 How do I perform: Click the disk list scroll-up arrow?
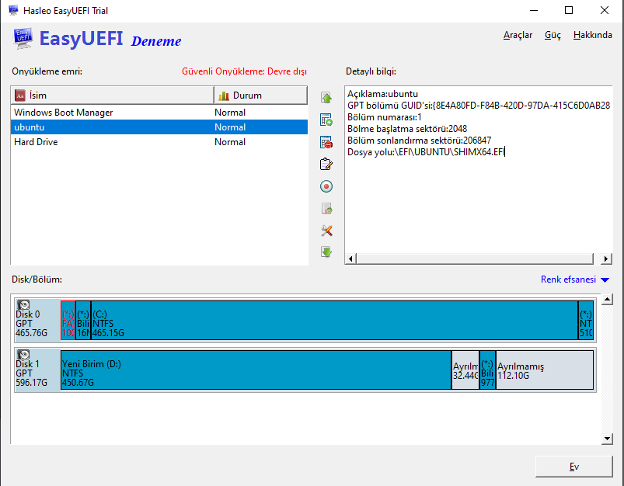coord(607,300)
